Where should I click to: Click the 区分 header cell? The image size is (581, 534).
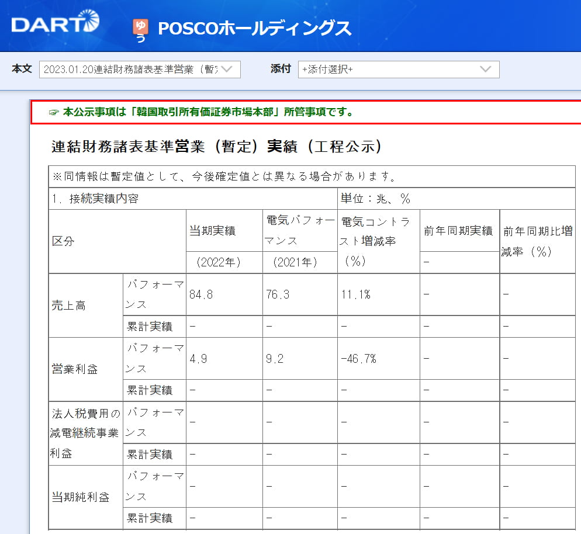[117, 241]
